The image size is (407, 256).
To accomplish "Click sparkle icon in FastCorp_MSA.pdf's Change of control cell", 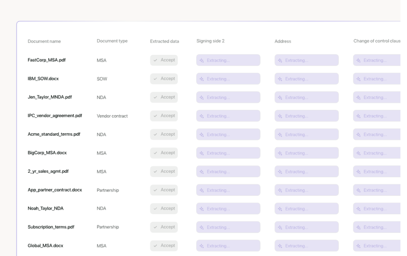I will coord(358,61).
